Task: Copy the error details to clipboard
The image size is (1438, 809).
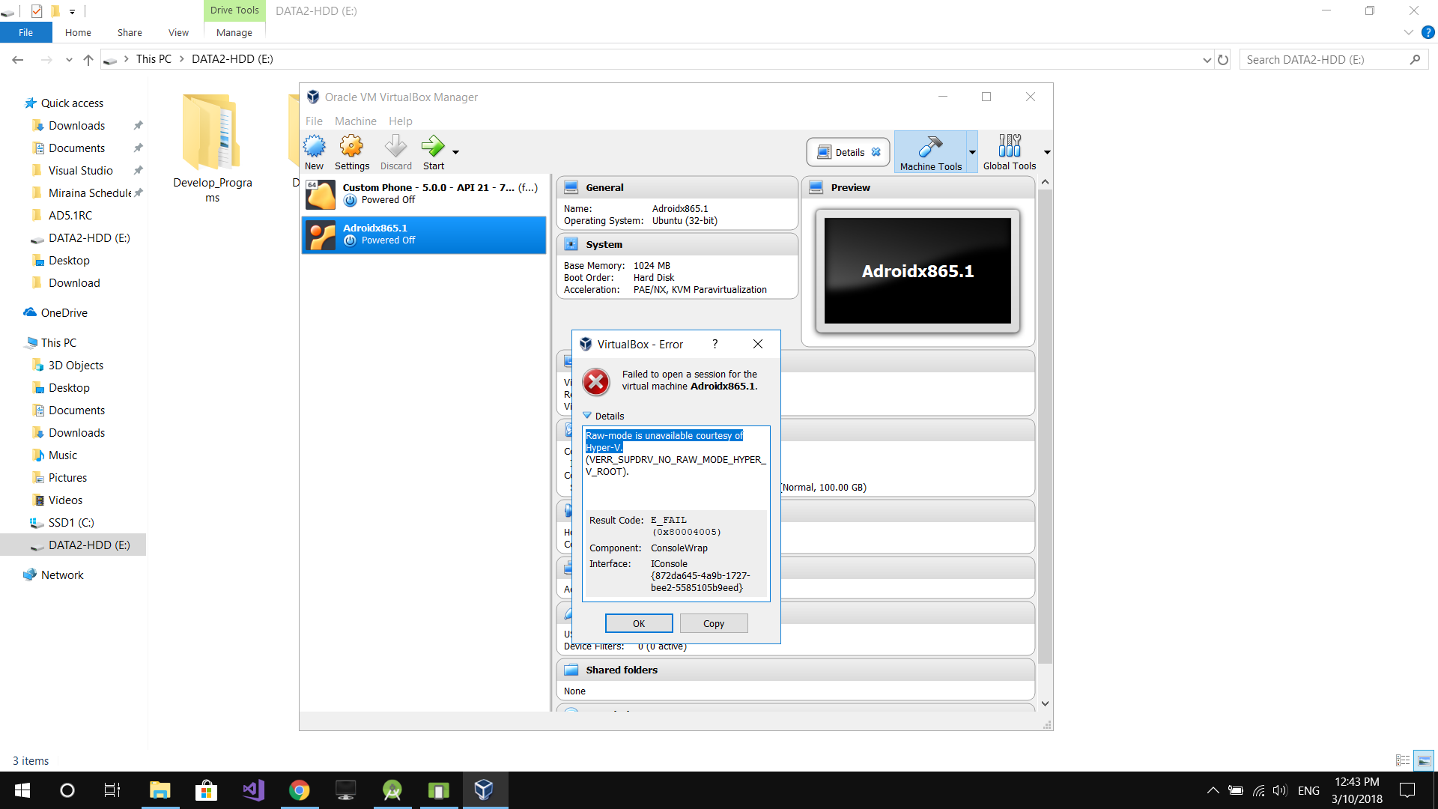Action: [x=714, y=623]
